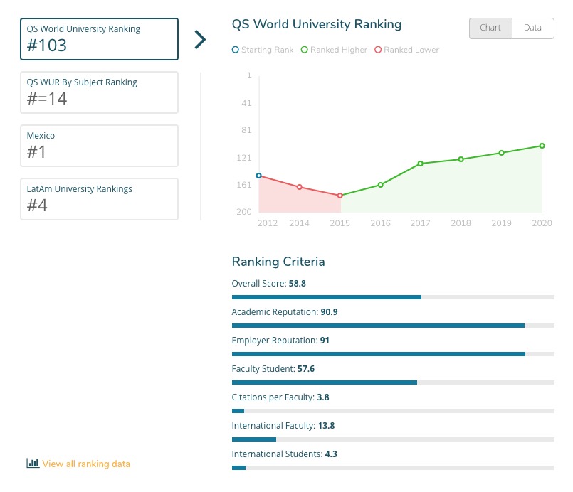573x492 pixels.
Task: Toggle the Ranked Higher legend item
Action: [334, 50]
